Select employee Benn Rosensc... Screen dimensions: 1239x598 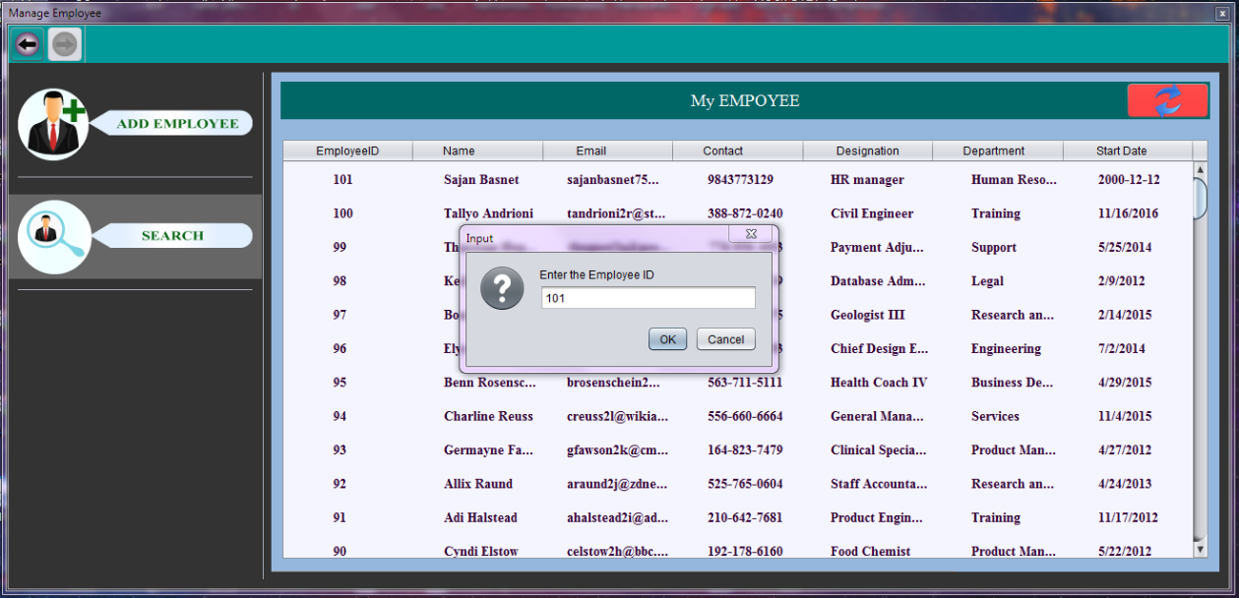(x=490, y=383)
